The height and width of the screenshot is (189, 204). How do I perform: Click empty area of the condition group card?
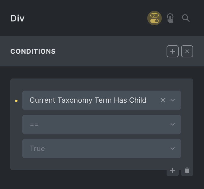[x=91, y=165]
